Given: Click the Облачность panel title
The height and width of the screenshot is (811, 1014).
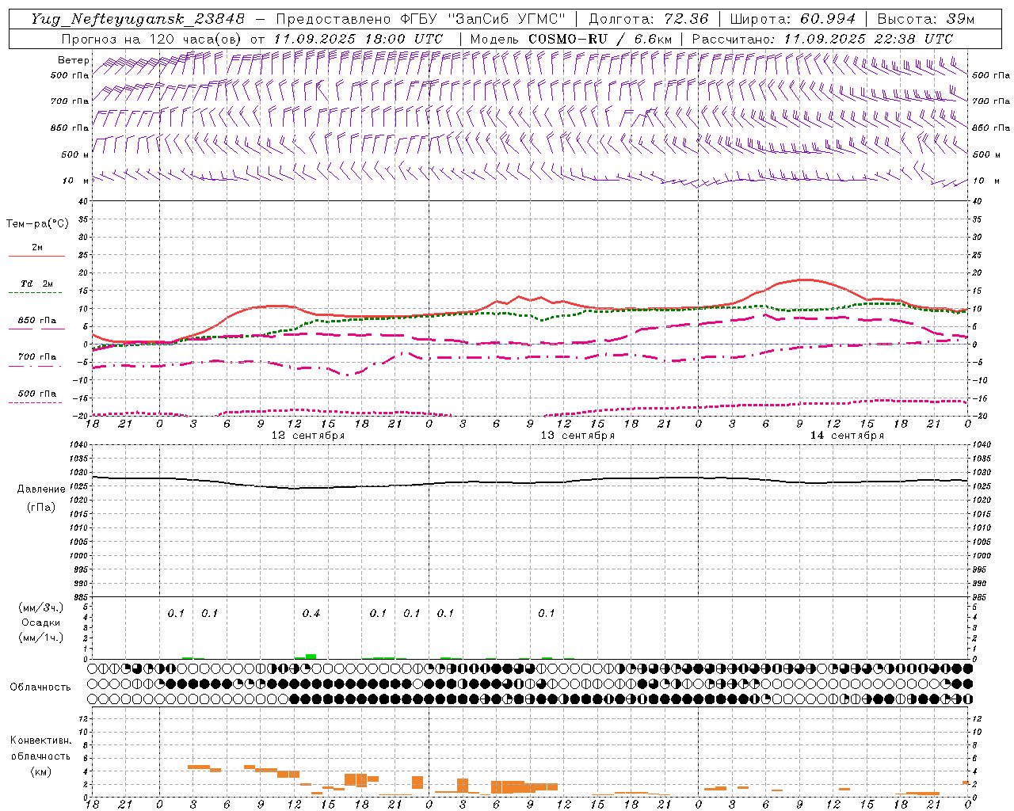Looking at the screenshot, I should [40, 687].
